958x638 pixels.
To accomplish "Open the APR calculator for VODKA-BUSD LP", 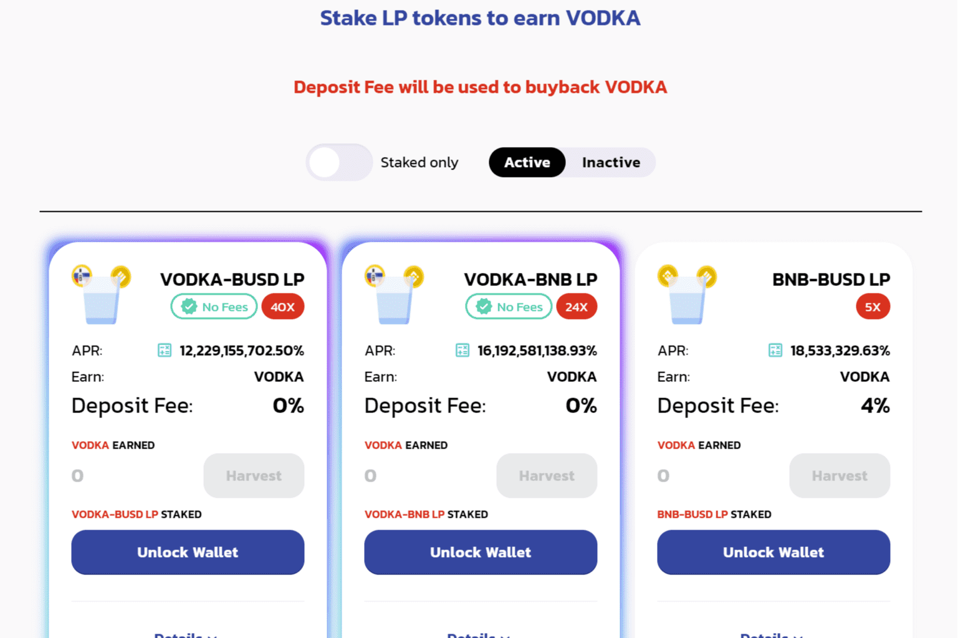I will (x=165, y=350).
